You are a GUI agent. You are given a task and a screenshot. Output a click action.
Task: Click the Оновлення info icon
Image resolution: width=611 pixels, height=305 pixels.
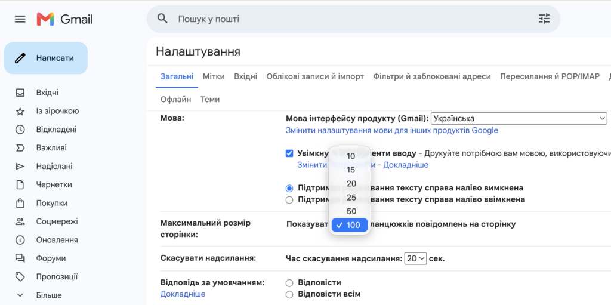(20, 240)
